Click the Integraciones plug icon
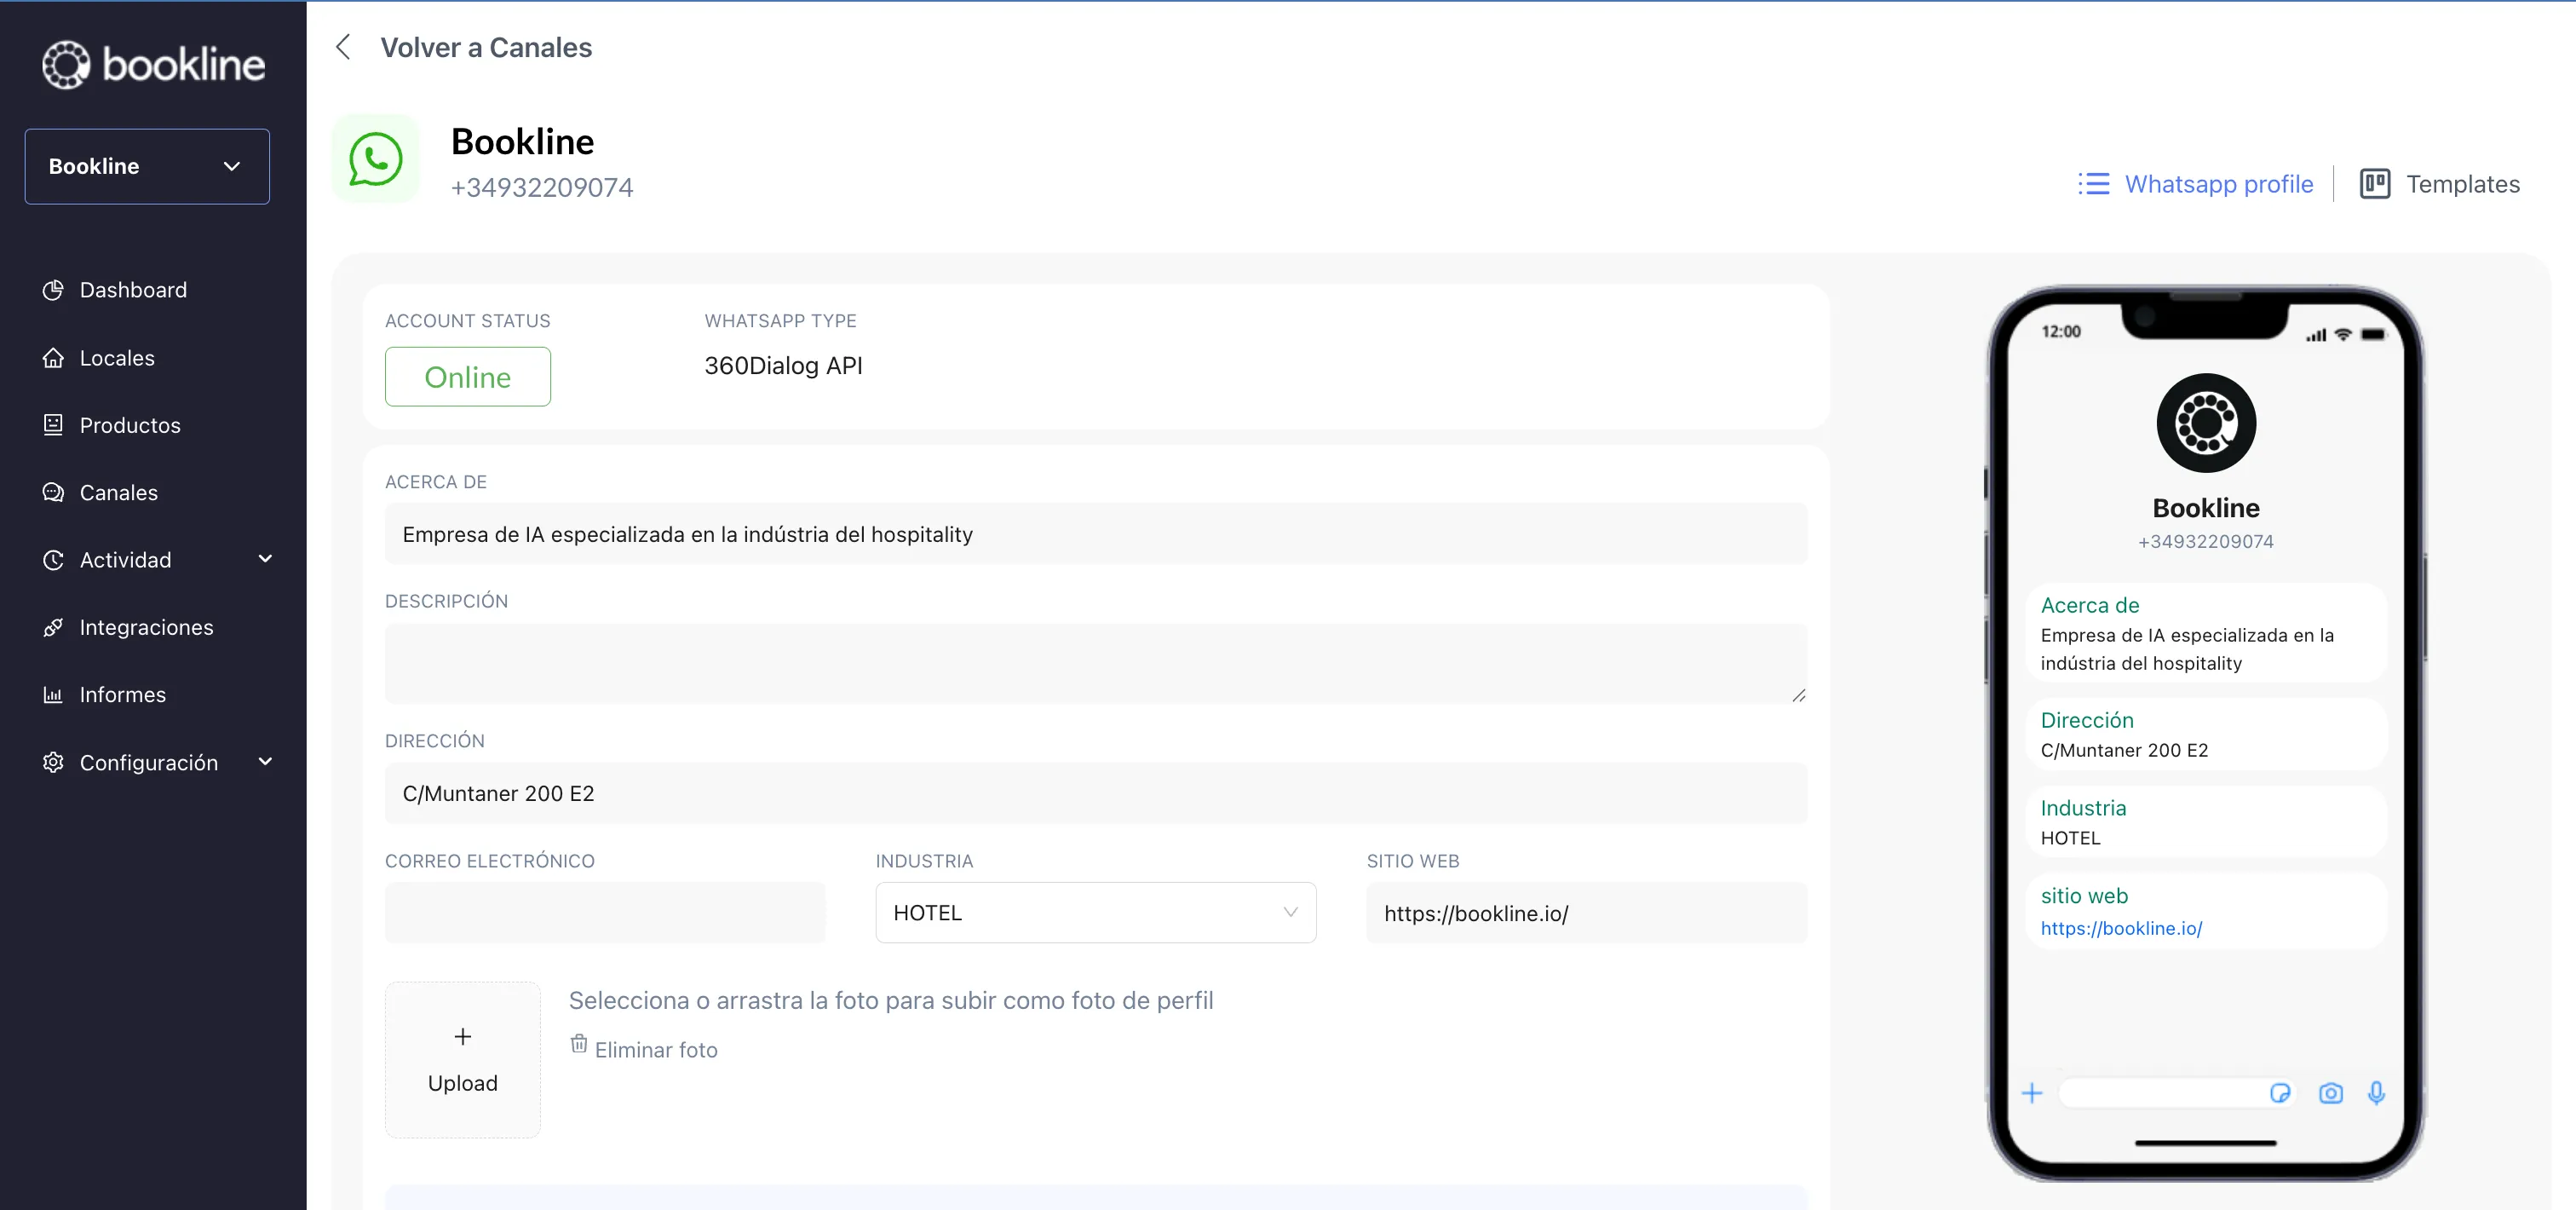2576x1210 pixels. pyautogui.click(x=53, y=627)
